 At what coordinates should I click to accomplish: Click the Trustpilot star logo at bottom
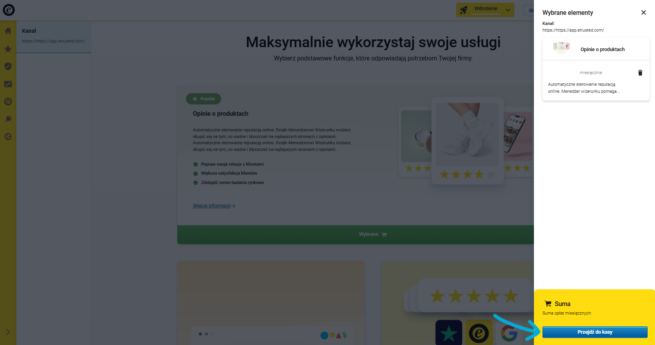(x=449, y=333)
